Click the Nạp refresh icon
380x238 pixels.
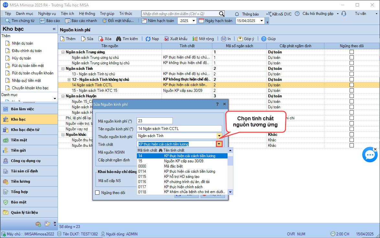click(x=148, y=39)
